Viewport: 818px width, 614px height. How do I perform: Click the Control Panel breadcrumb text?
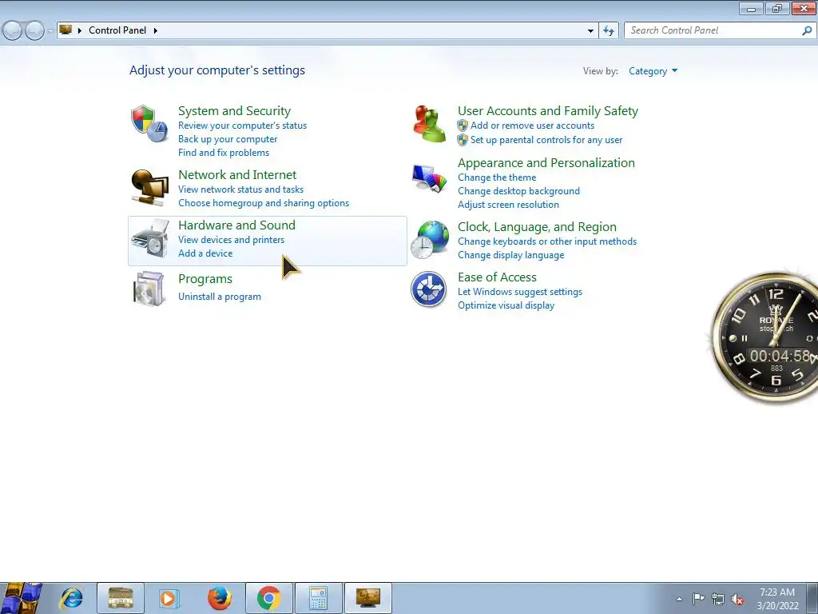[x=117, y=30]
